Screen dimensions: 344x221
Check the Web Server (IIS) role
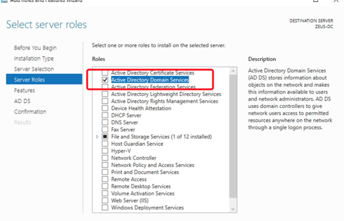[105, 201]
